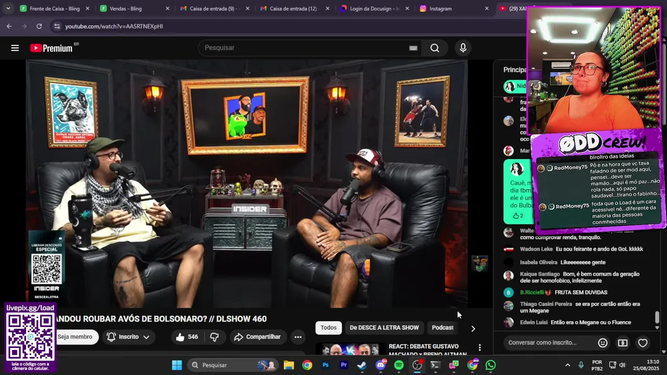The image size is (667, 375).
Task: Click the video title DLSHOW 460
Action: point(162,319)
